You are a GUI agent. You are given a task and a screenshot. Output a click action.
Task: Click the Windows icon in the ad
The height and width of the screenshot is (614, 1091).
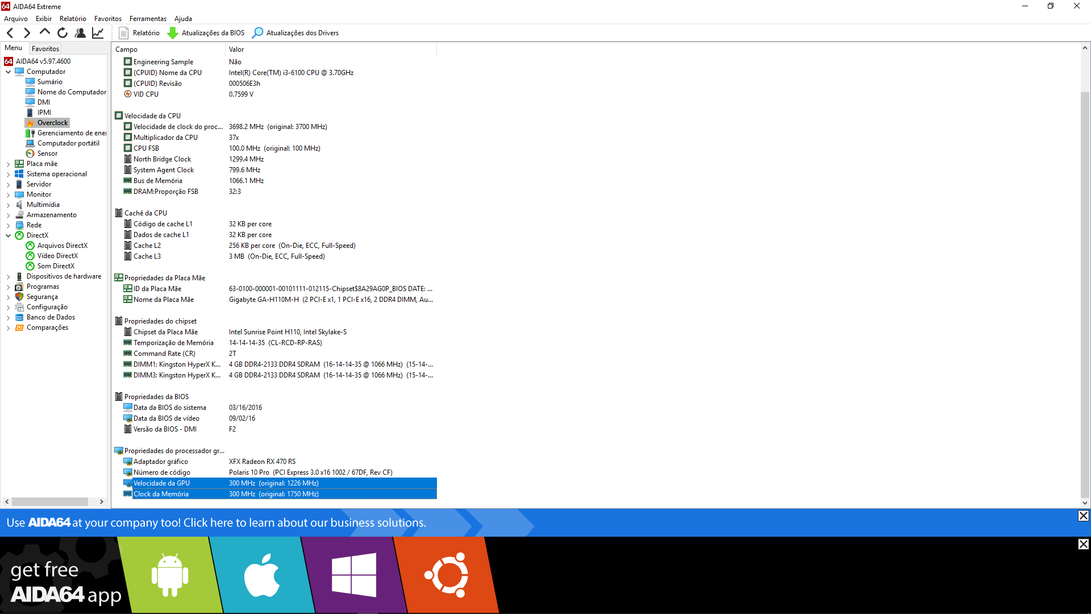pyautogui.click(x=353, y=575)
